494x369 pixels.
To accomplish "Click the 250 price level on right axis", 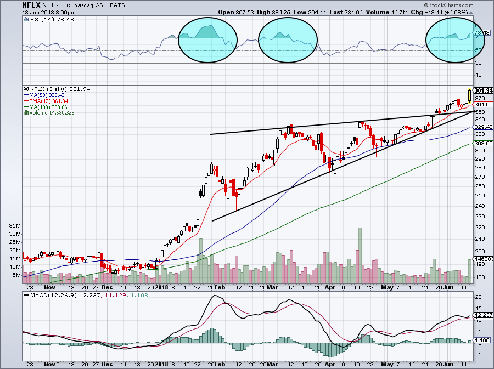I will (x=480, y=196).
